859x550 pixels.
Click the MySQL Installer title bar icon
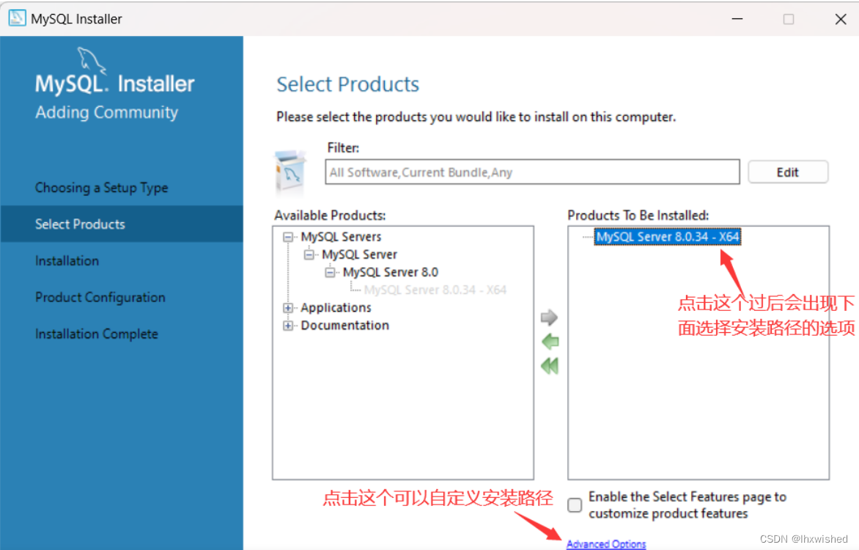(x=16, y=18)
